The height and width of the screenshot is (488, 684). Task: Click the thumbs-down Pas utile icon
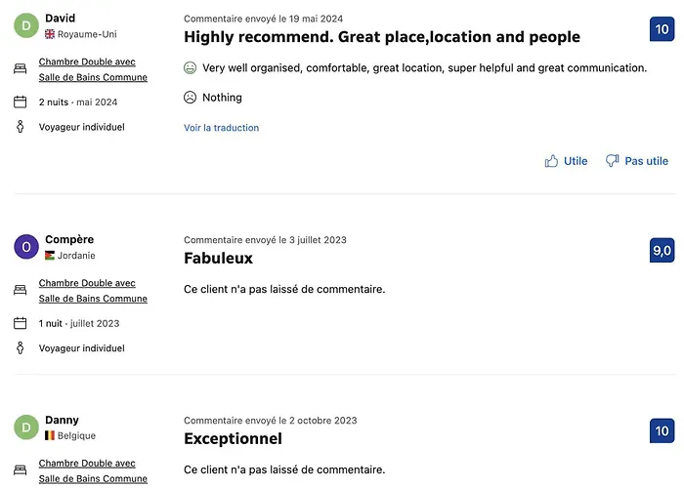(x=613, y=161)
